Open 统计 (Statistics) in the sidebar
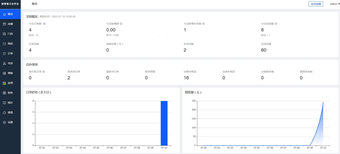Viewport: 340px width, 154px height. click(x=4, y=103)
